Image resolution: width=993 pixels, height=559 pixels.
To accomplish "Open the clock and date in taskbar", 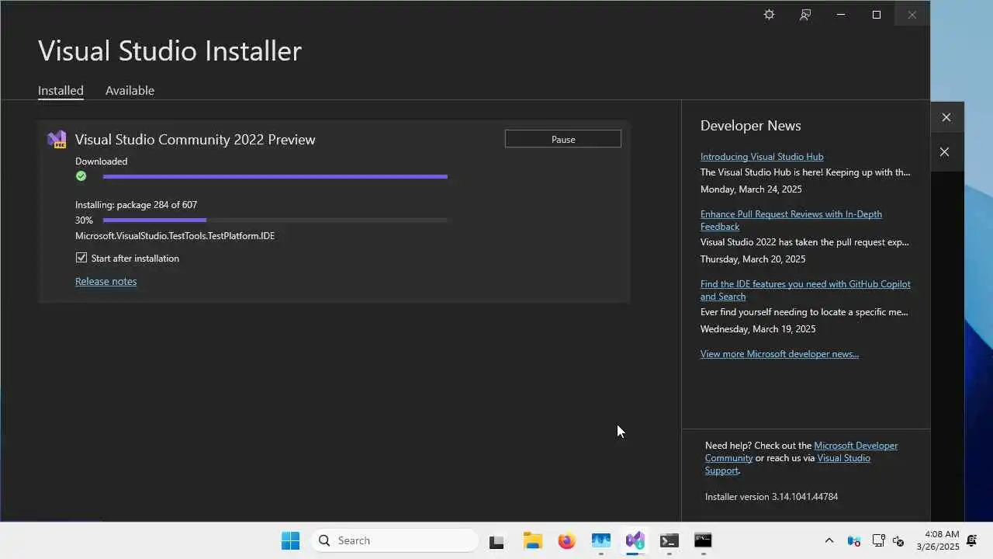I will (938, 540).
